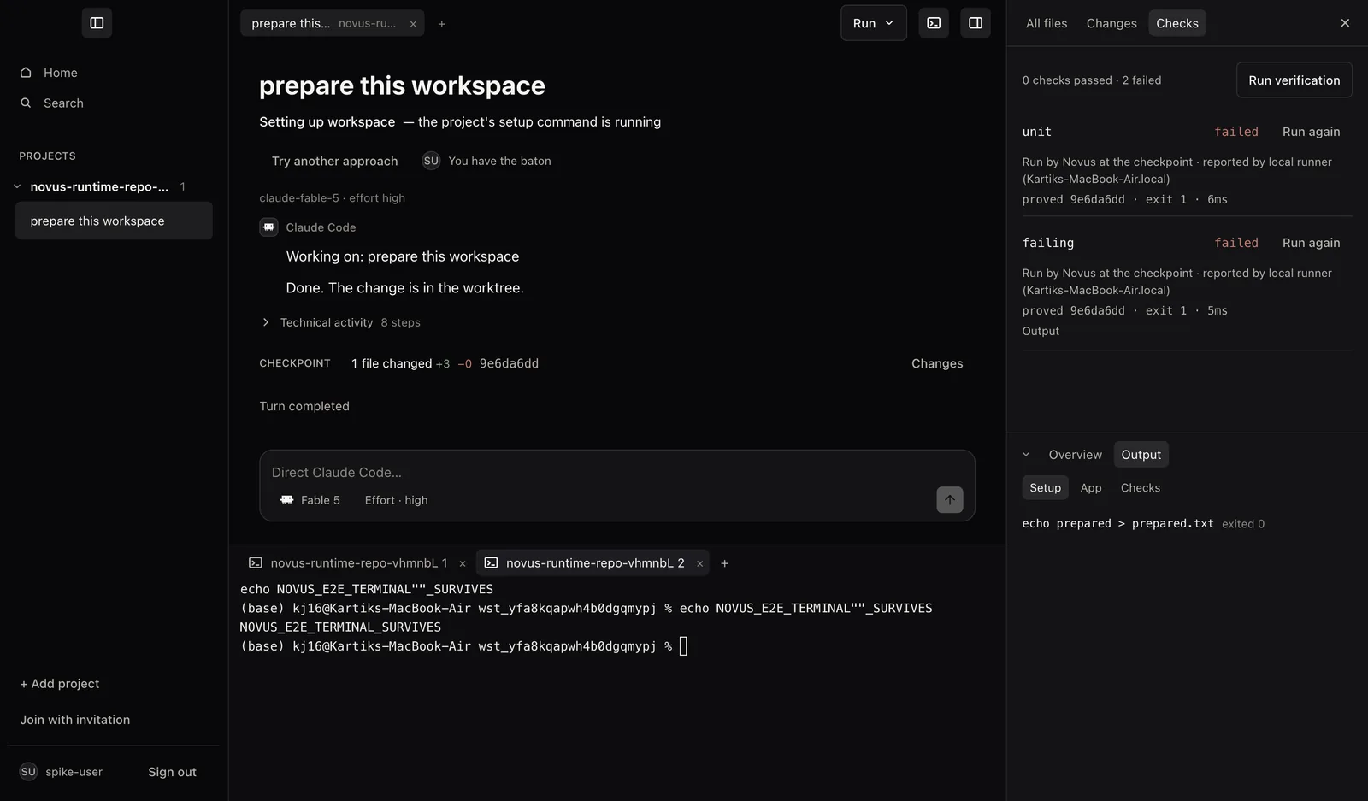
Task: Run the unit check again
Action: pyautogui.click(x=1312, y=132)
